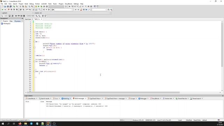
Task: Switch to the Debugger log tab
Action: click(143, 99)
